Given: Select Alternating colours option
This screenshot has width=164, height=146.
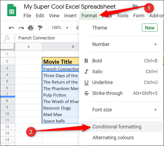Looking at the screenshot, I should tap(113, 138).
